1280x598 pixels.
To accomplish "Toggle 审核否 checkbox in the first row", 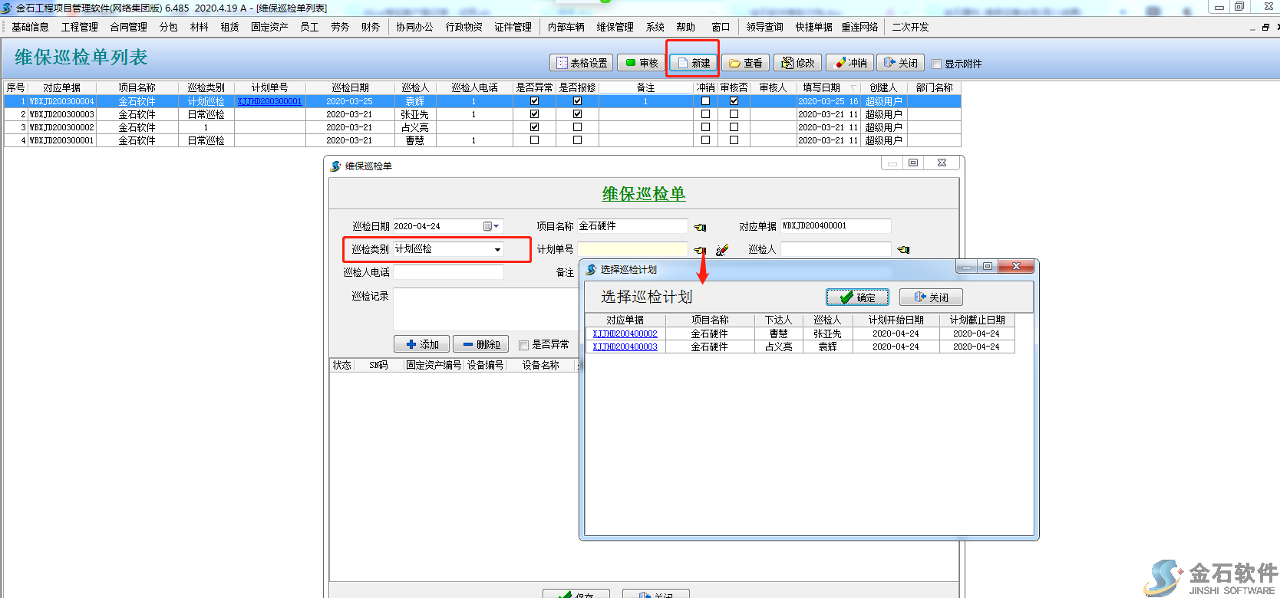I will click(x=734, y=101).
